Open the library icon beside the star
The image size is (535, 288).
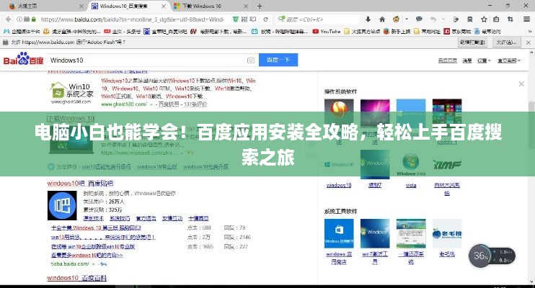(x=497, y=19)
